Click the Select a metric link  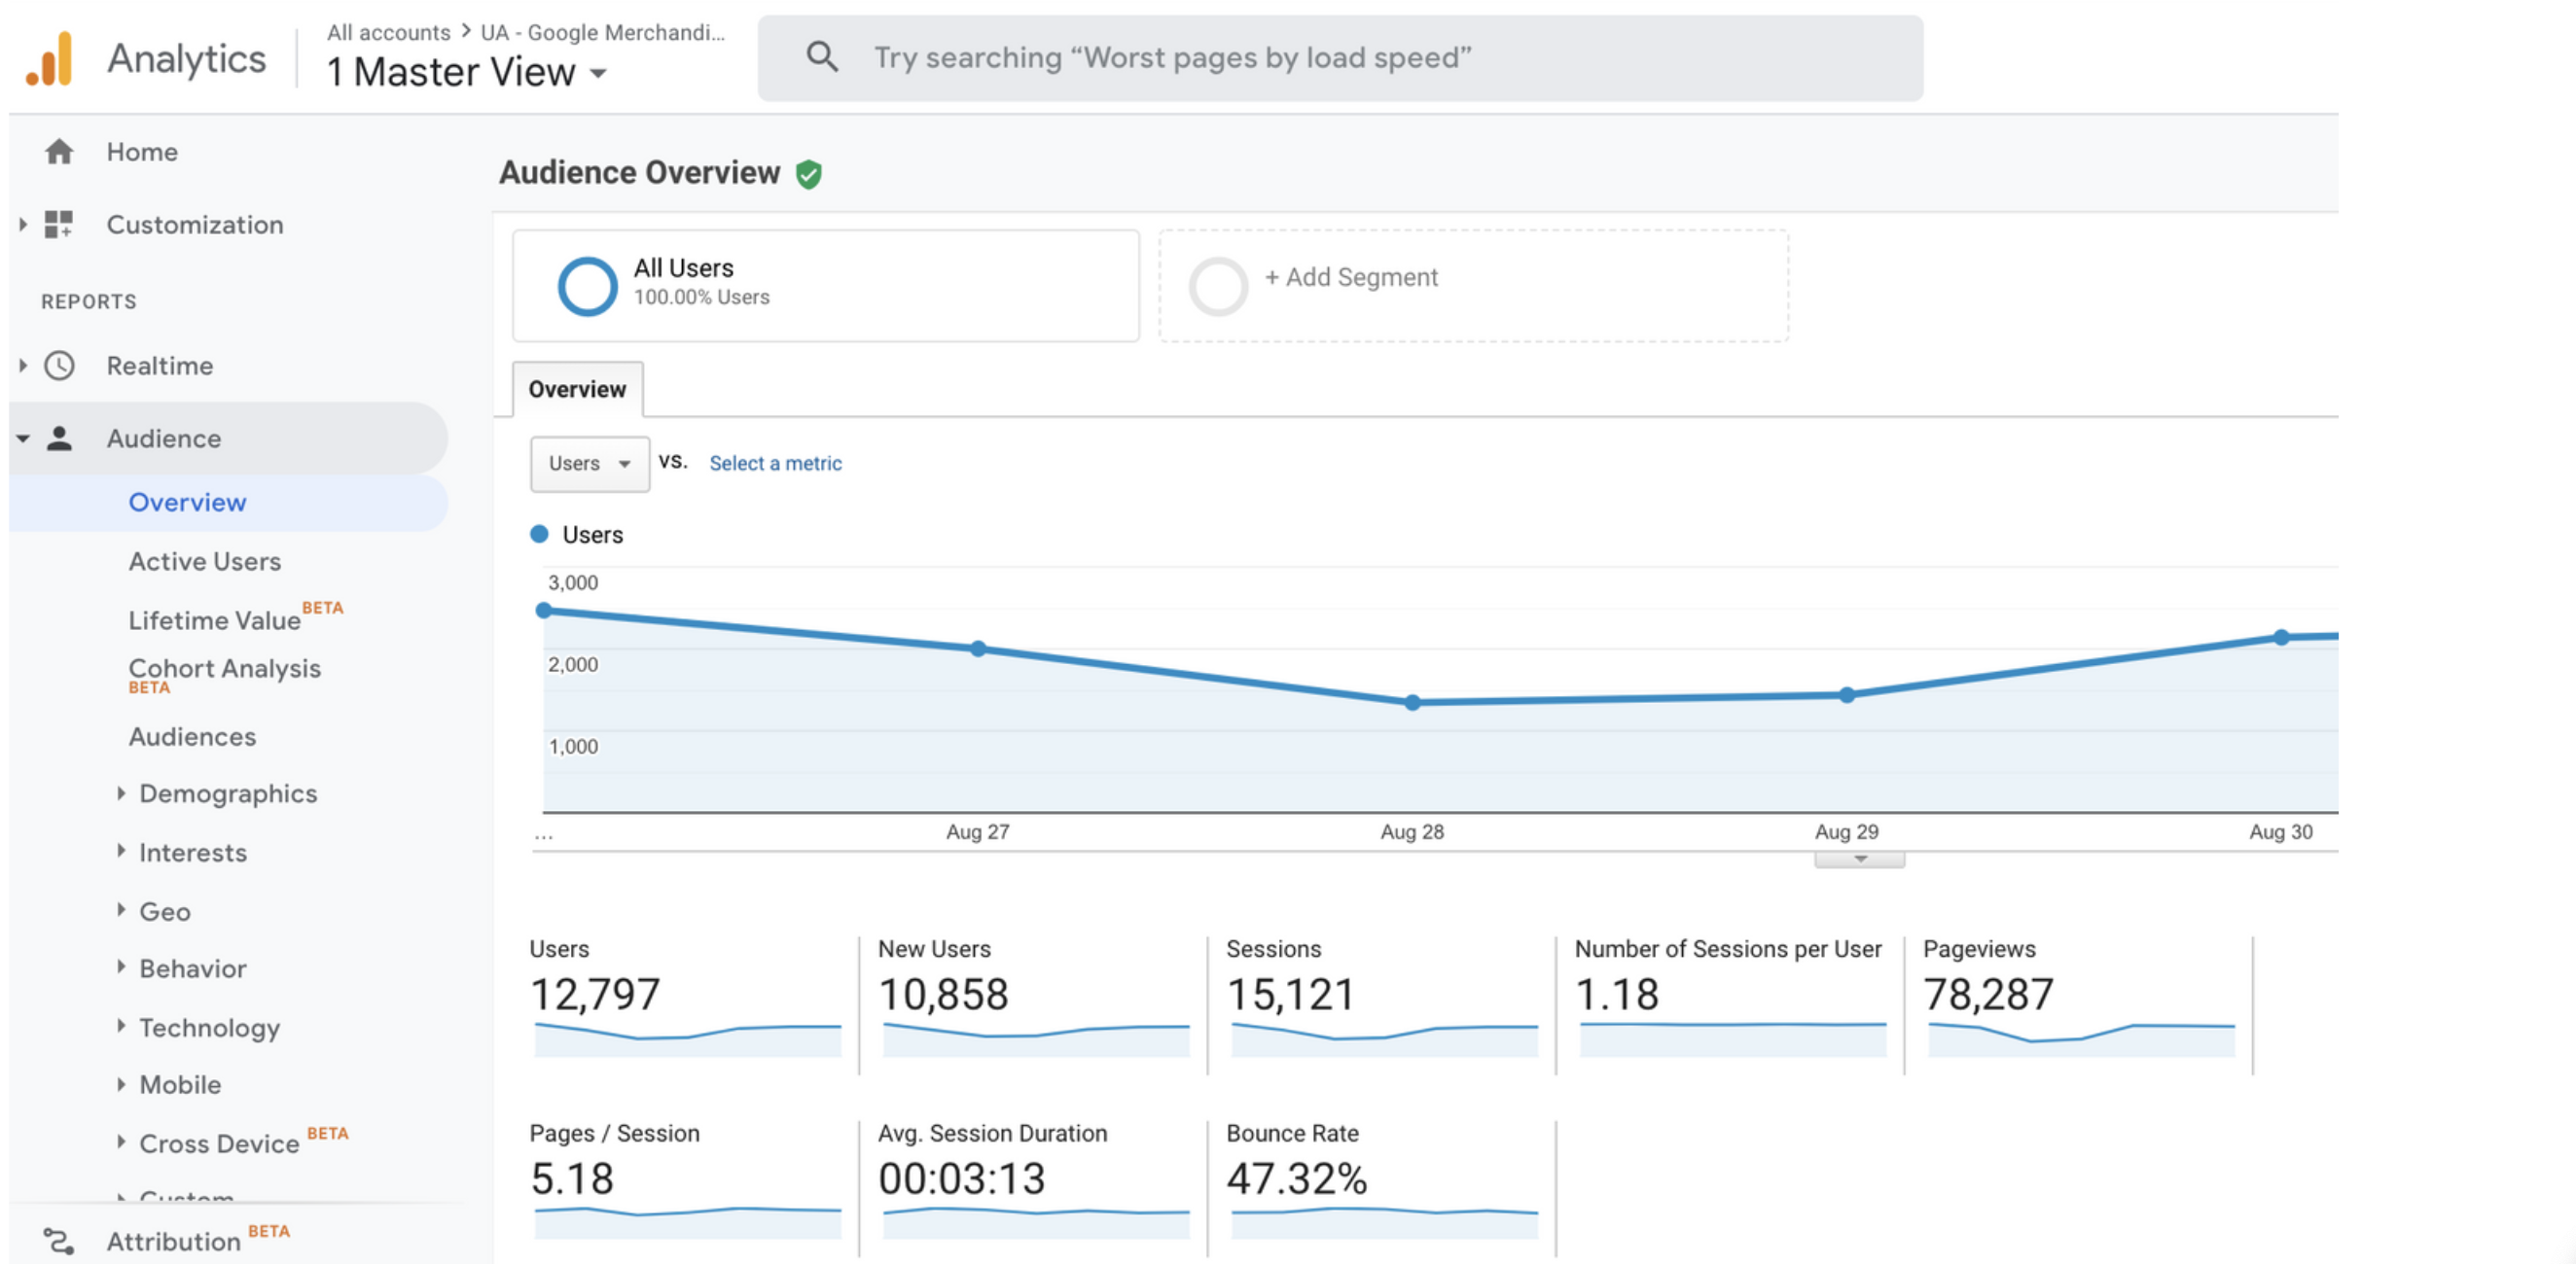(x=775, y=464)
